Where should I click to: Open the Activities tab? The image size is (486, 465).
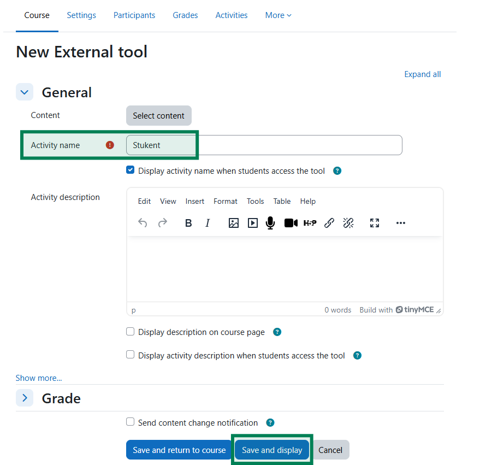[232, 15]
